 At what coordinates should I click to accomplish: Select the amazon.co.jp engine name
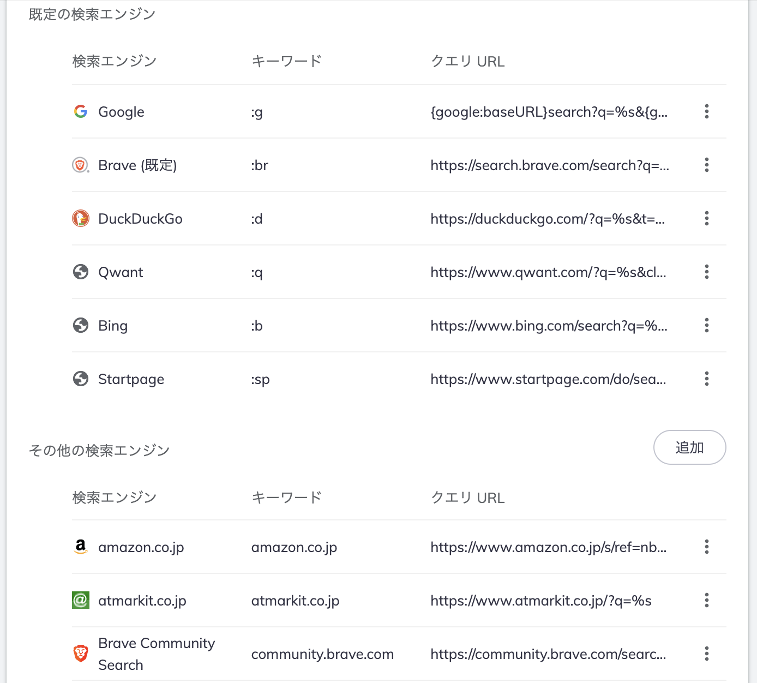click(141, 547)
